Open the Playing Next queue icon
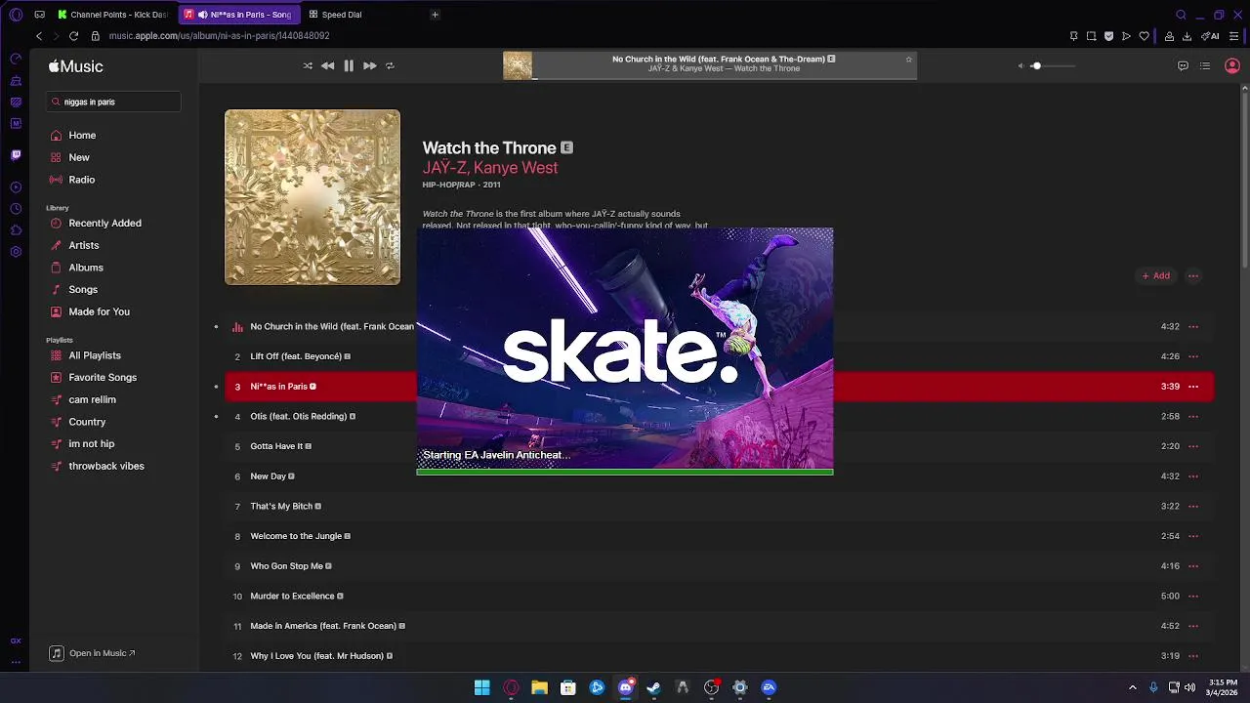 [x=1205, y=65]
